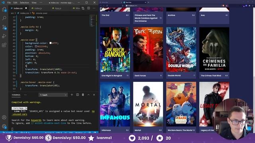The width and height of the screenshot is (255, 143).
Task: Click 'position: absolute;' on line 48
Action: pyautogui.click(x=38, y=53)
